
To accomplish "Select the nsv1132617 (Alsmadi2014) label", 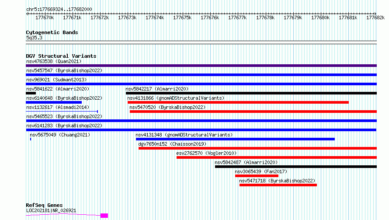I will [x=58, y=107].
